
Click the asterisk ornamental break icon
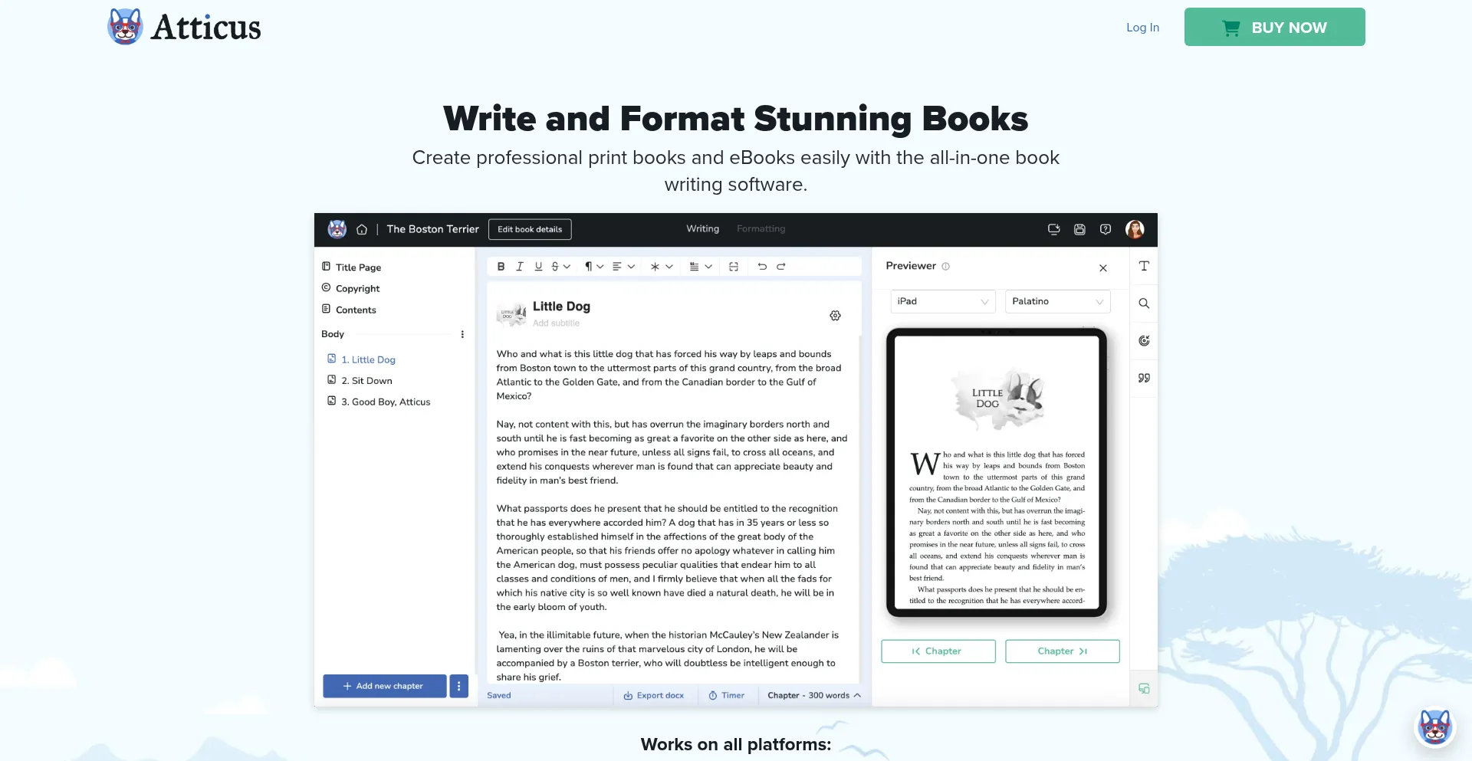point(655,267)
